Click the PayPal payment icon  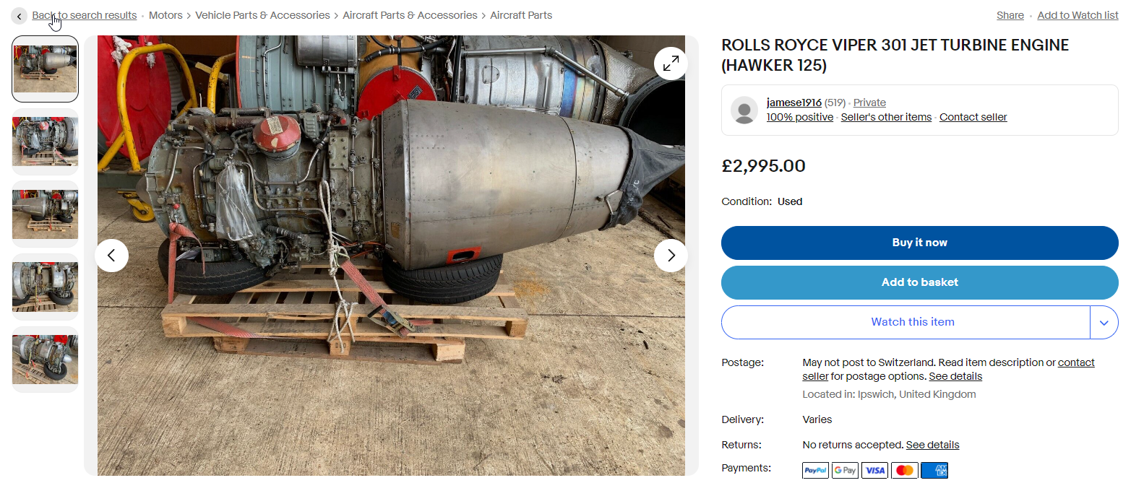pyautogui.click(x=815, y=471)
